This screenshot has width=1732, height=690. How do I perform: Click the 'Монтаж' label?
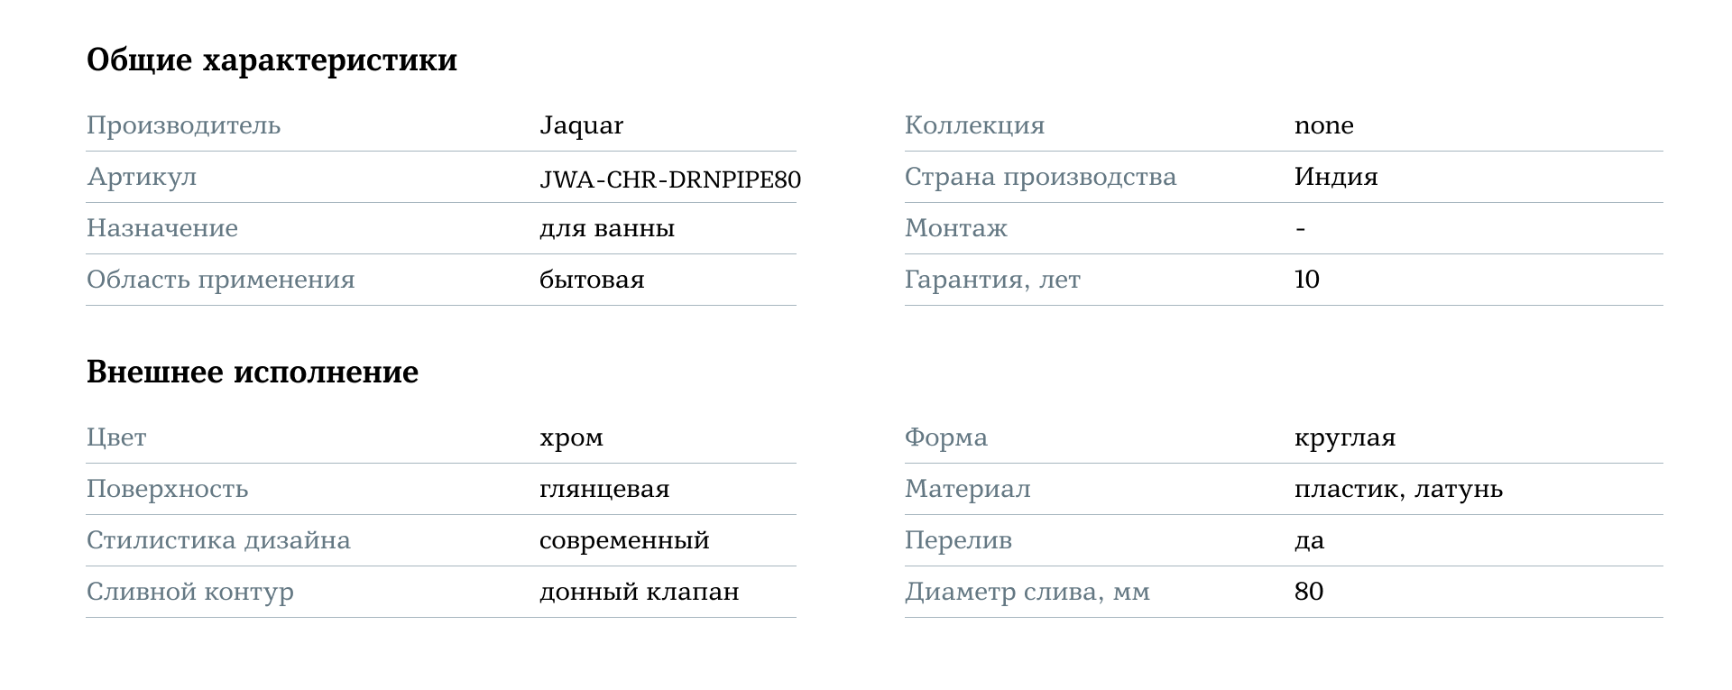tap(955, 228)
